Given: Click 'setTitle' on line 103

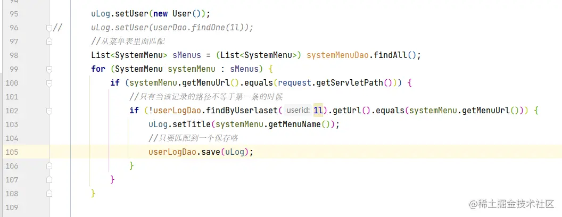Looking at the screenshot, I should [192, 124].
